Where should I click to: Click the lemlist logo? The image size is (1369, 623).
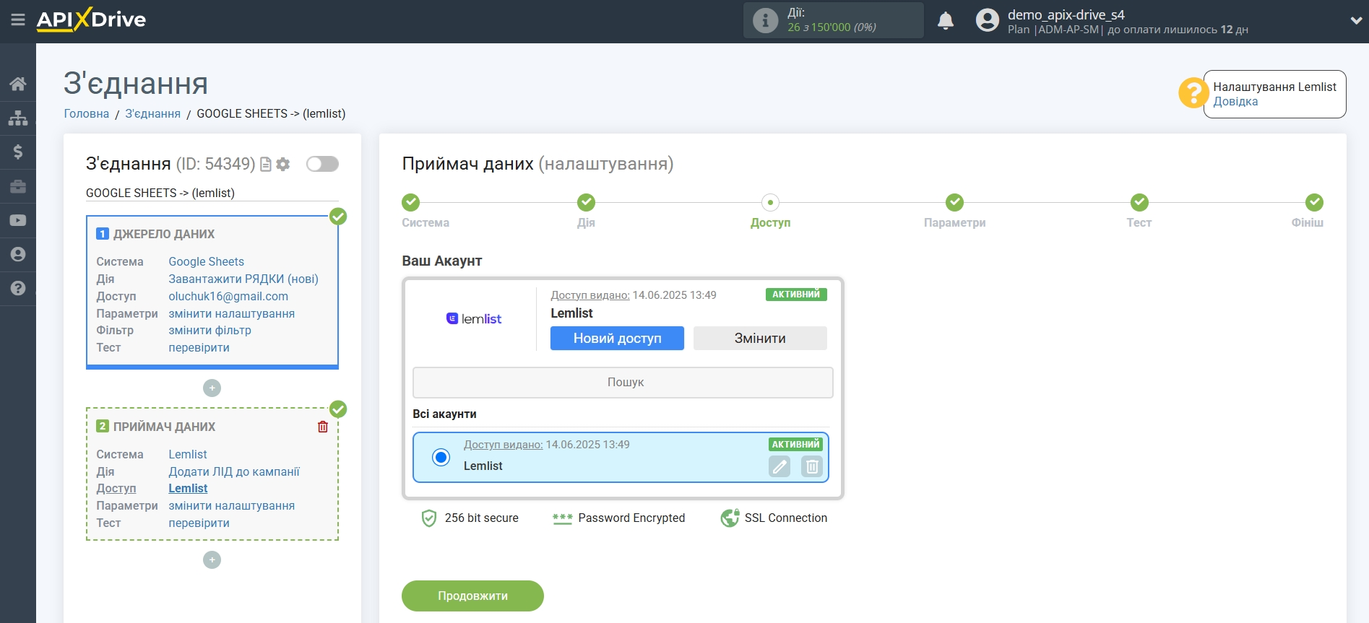(x=474, y=318)
